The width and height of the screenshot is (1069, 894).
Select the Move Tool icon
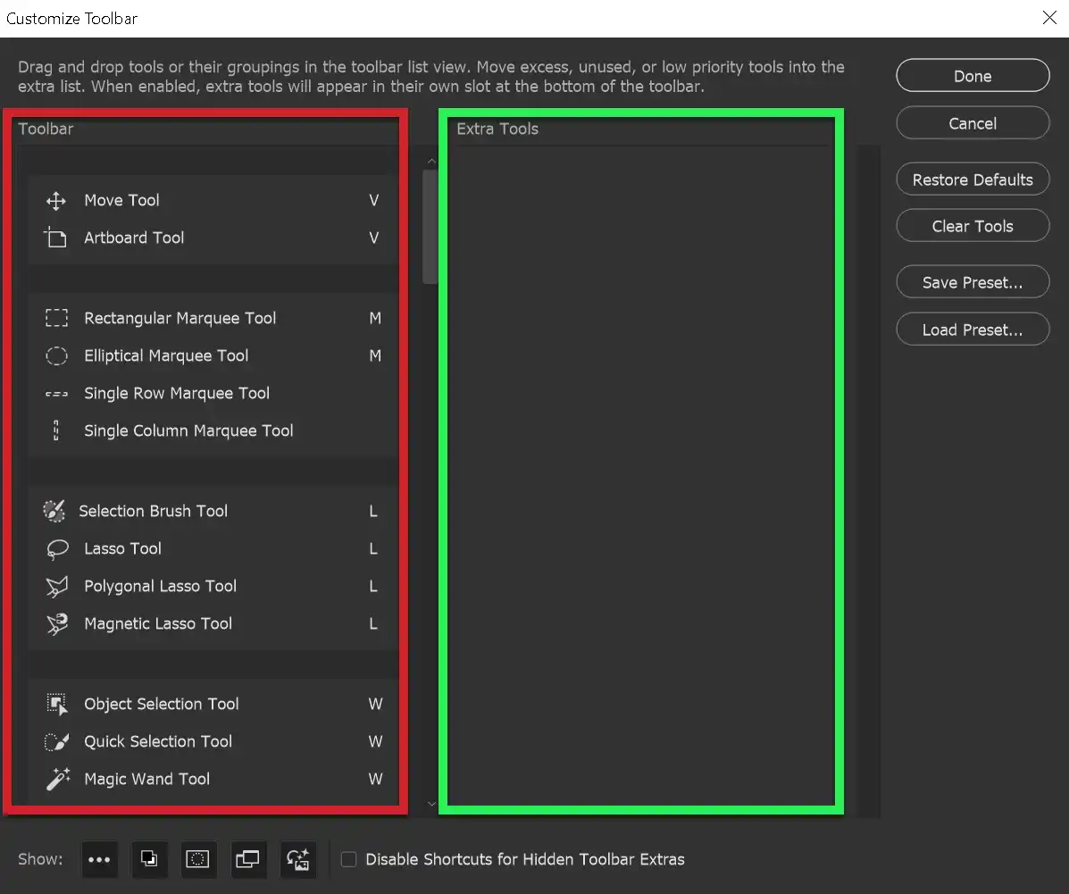point(55,200)
